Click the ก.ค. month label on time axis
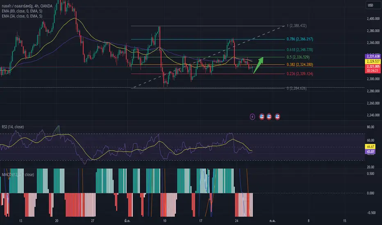The width and height of the screenshot is (382, 225). point(273,221)
